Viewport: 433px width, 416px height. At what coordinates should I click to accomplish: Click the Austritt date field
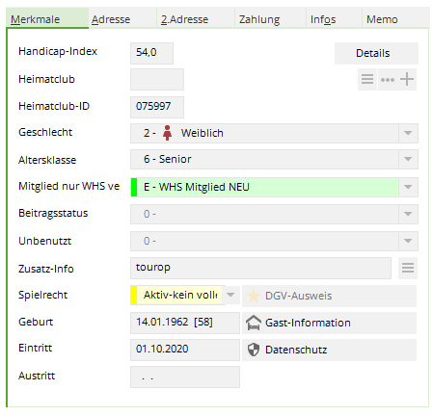pos(185,377)
